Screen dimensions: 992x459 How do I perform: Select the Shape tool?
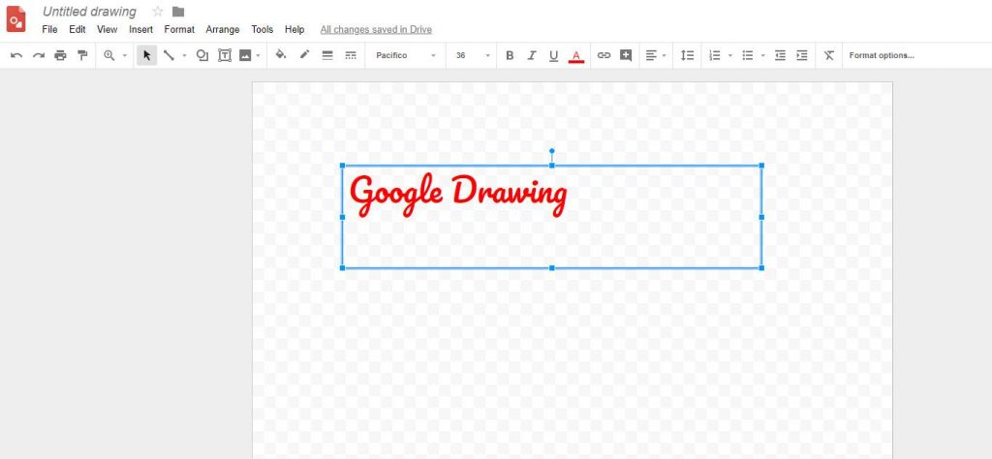(x=202, y=55)
